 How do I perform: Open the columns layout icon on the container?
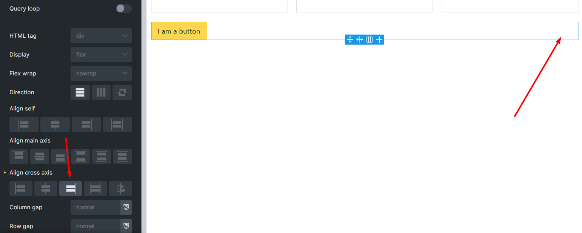[x=370, y=40]
